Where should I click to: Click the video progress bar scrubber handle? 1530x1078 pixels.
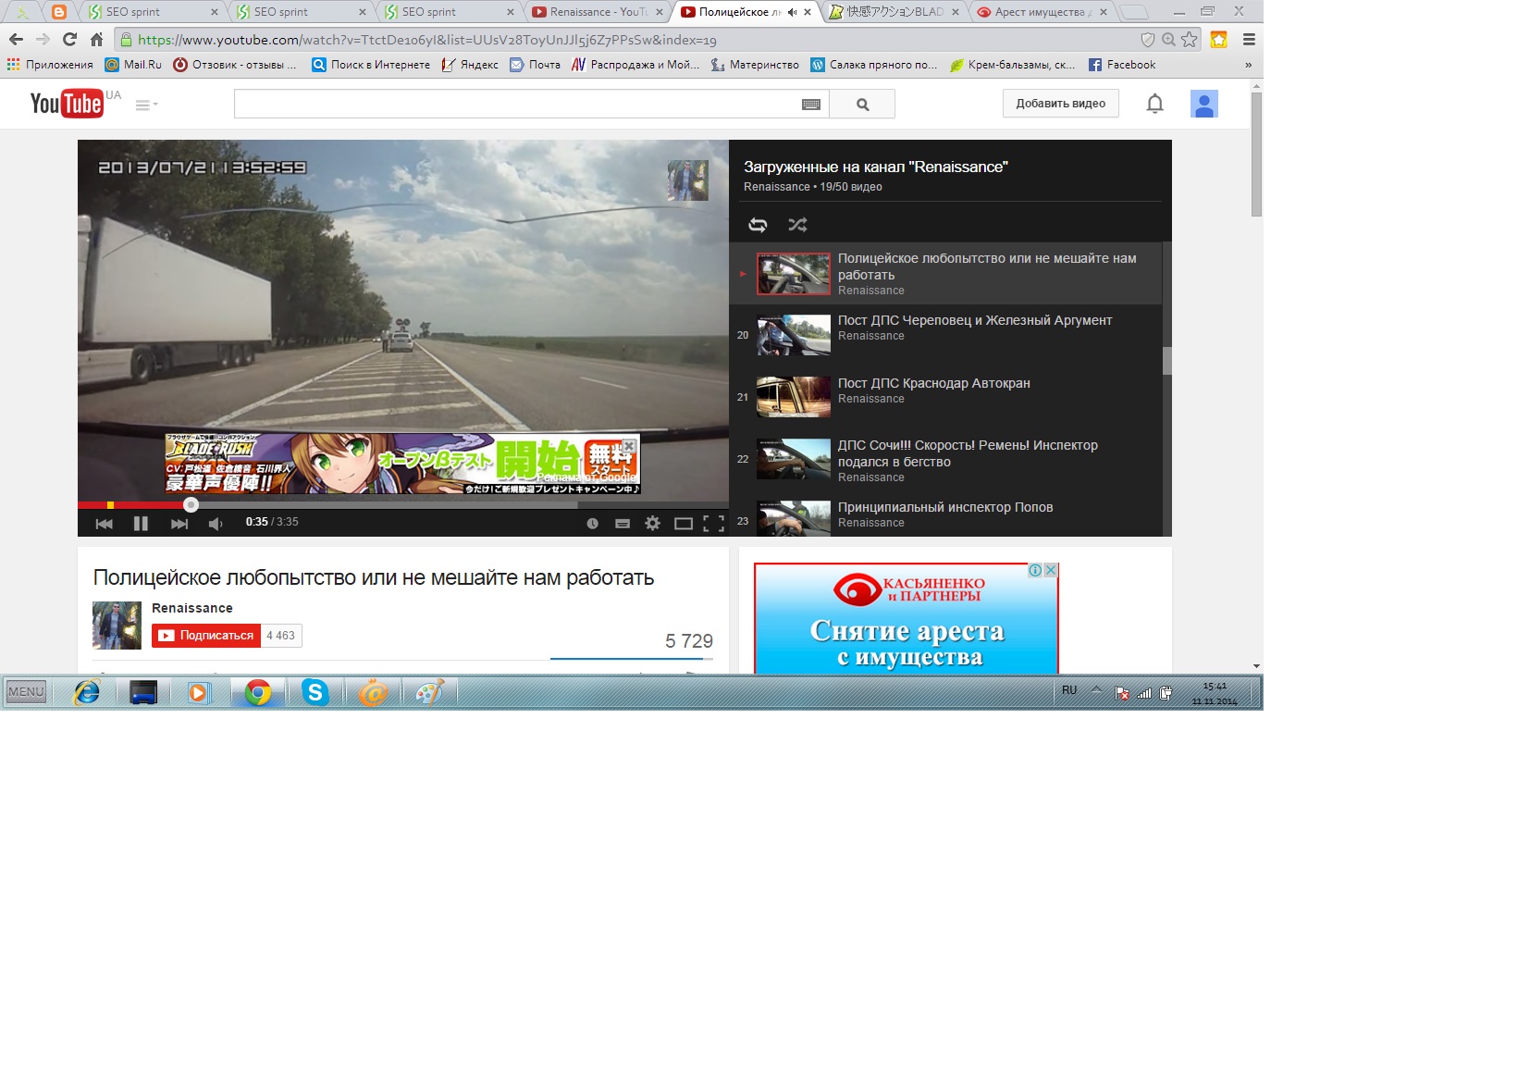point(191,505)
